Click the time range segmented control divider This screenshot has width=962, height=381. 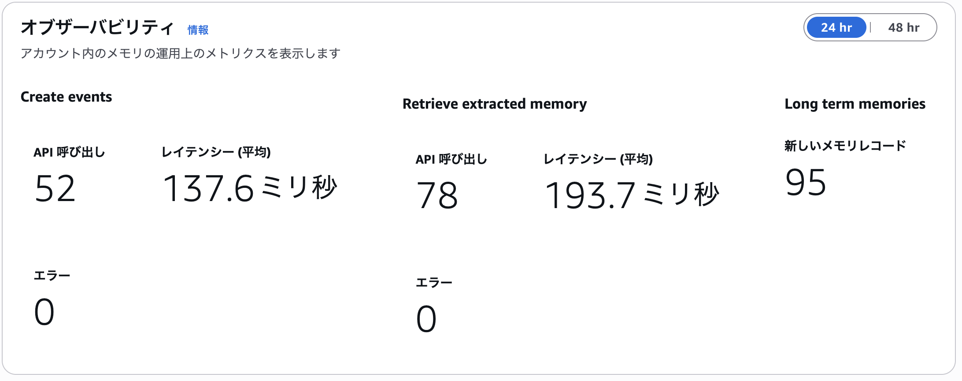[870, 27]
